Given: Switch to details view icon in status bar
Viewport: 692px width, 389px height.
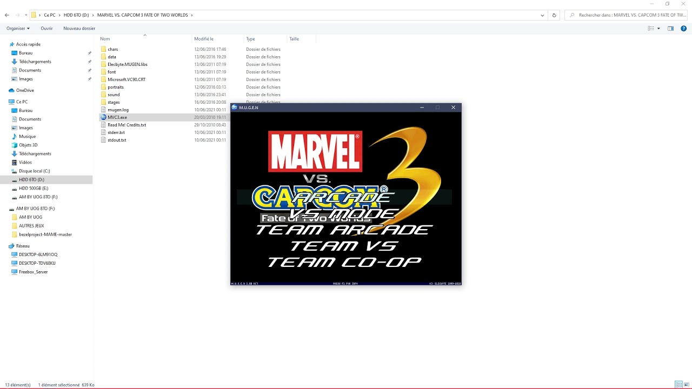Looking at the screenshot, I should click(678, 385).
